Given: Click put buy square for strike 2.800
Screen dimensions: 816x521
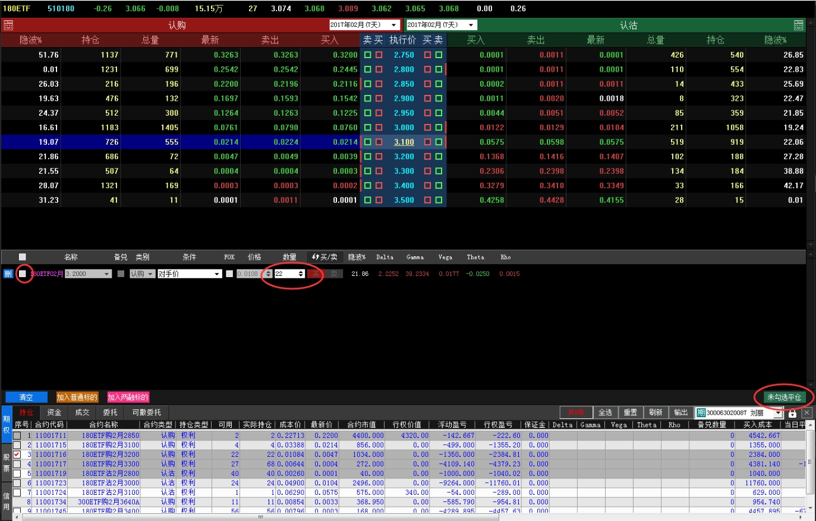Looking at the screenshot, I should 427,69.
